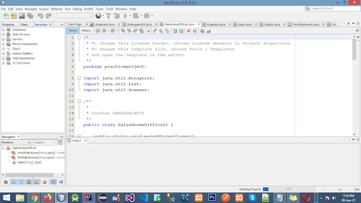
Task: Expand the Servers node
Action: coord(4,39)
